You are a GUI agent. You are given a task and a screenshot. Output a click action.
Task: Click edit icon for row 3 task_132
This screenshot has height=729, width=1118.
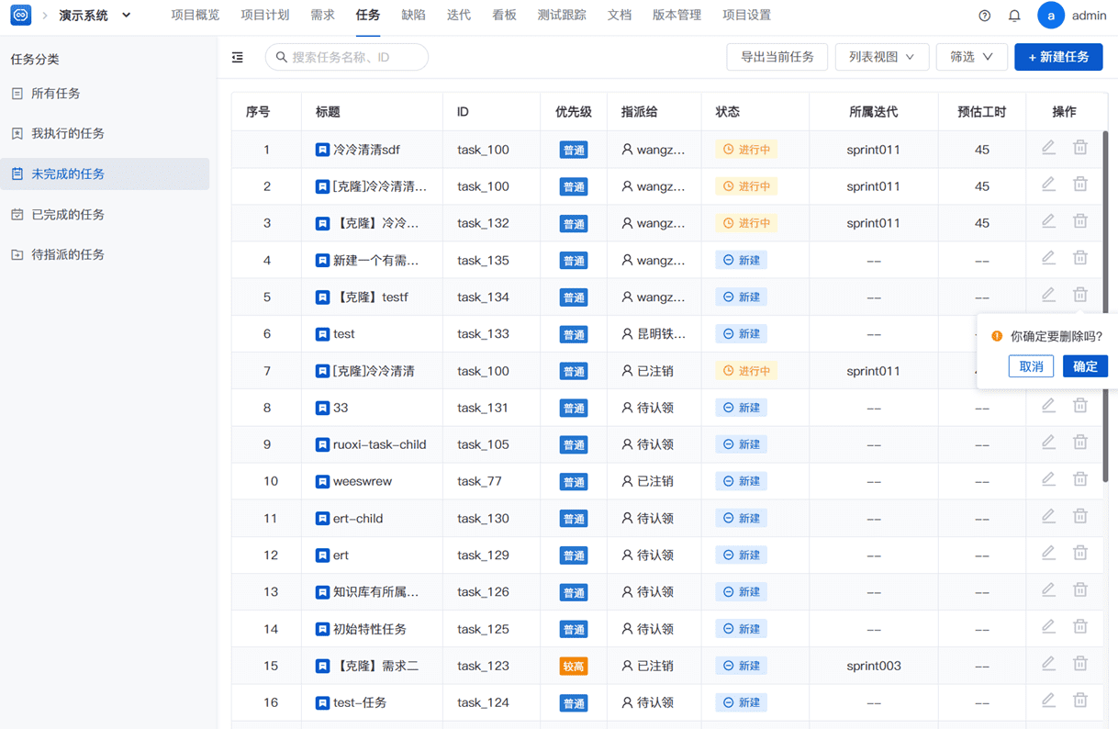click(x=1048, y=220)
